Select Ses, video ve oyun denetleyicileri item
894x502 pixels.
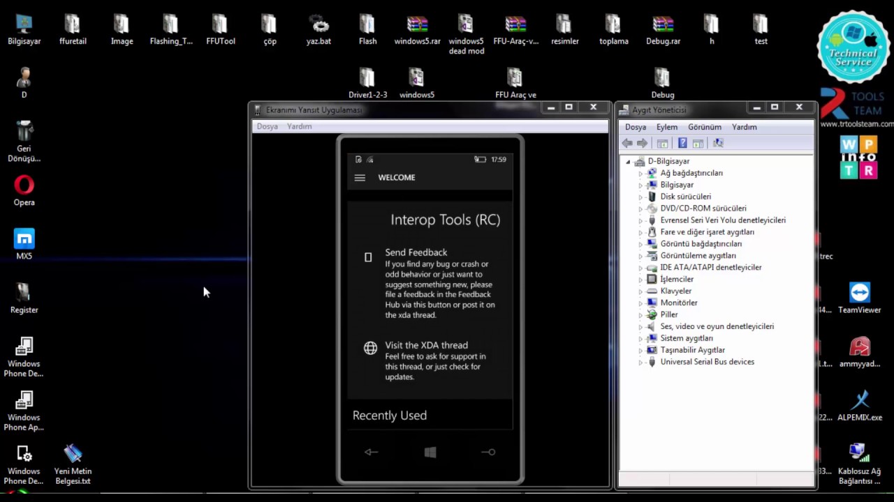[717, 326]
